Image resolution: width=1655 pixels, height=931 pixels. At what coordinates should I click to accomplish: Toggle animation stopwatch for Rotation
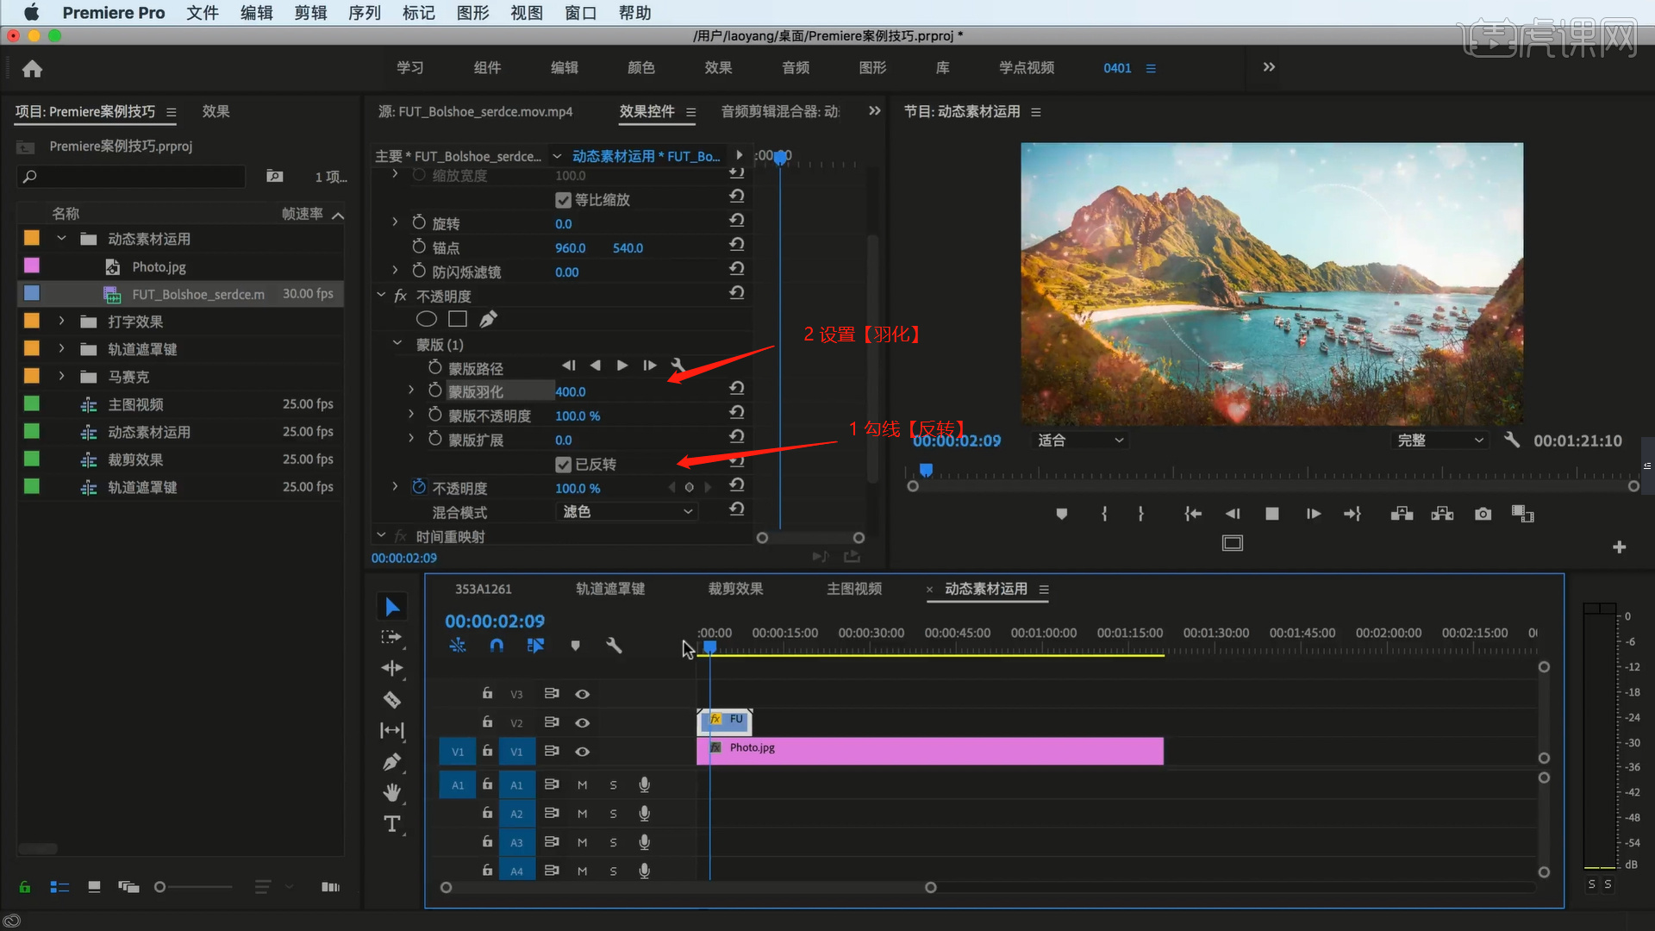coord(419,222)
